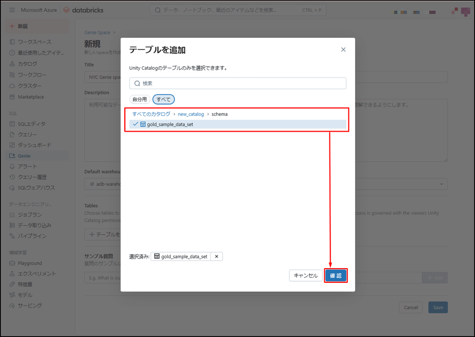Viewport: 475px width, 337px height.
Task: Close the Add Table dialog
Action: click(343, 49)
